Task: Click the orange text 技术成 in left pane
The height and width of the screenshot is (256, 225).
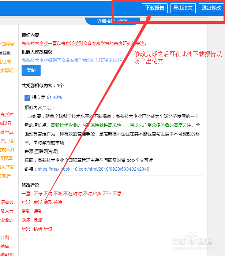Action: (7, 132)
